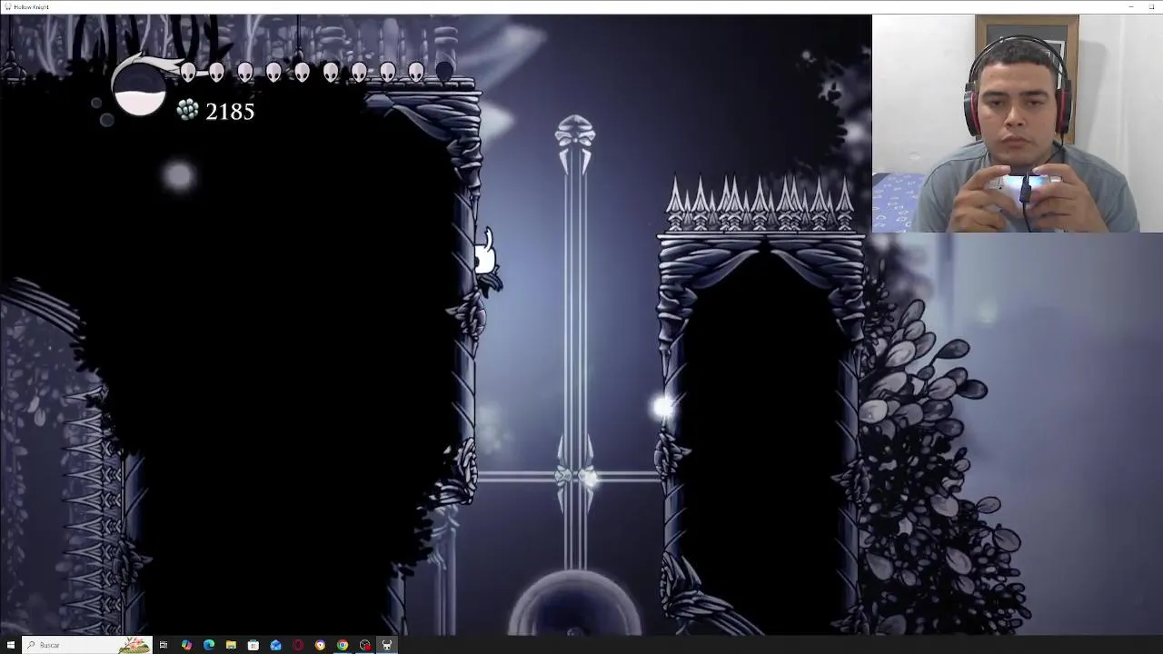This screenshot has height=654, width=1163.
Task: Click the Geo count 2185
Action: pyautogui.click(x=230, y=112)
